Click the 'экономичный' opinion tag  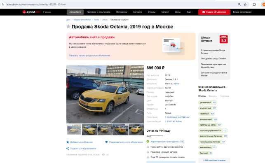click(x=208, y=119)
